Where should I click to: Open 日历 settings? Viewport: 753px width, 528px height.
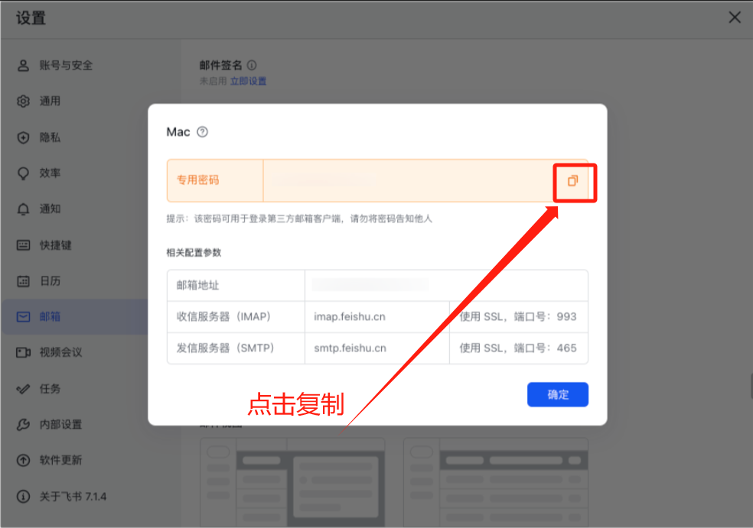(x=50, y=281)
